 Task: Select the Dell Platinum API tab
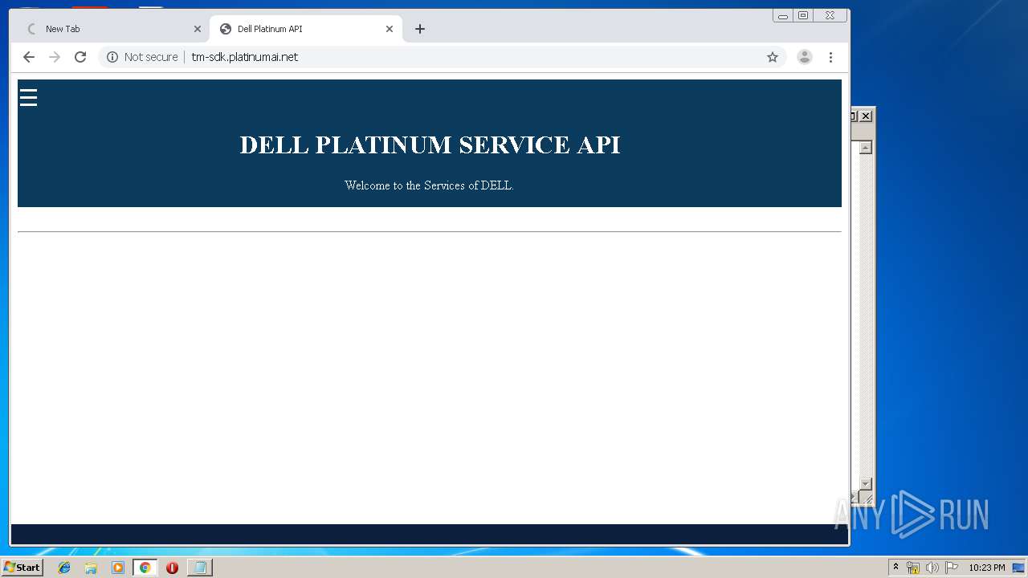(306, 29)
